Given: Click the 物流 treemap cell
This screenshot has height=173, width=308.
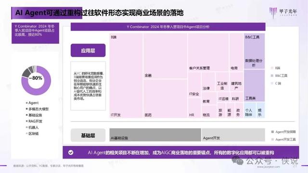Looking at the screenshot, I should pyautogui.click(x=209, y=111).
